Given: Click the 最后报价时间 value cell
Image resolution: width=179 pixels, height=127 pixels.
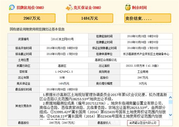Looking at the screenshot, I should pyautogui.click(x=106, y=89).
